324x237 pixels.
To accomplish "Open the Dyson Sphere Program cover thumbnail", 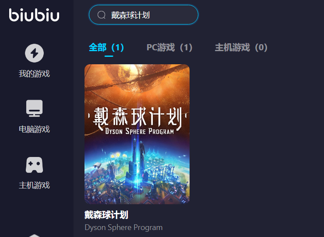I will tap(137, 134).
